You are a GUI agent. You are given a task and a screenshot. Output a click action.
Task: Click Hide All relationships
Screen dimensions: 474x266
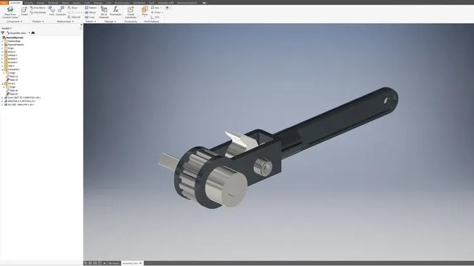pyautogui.click(x=74, y=17)
